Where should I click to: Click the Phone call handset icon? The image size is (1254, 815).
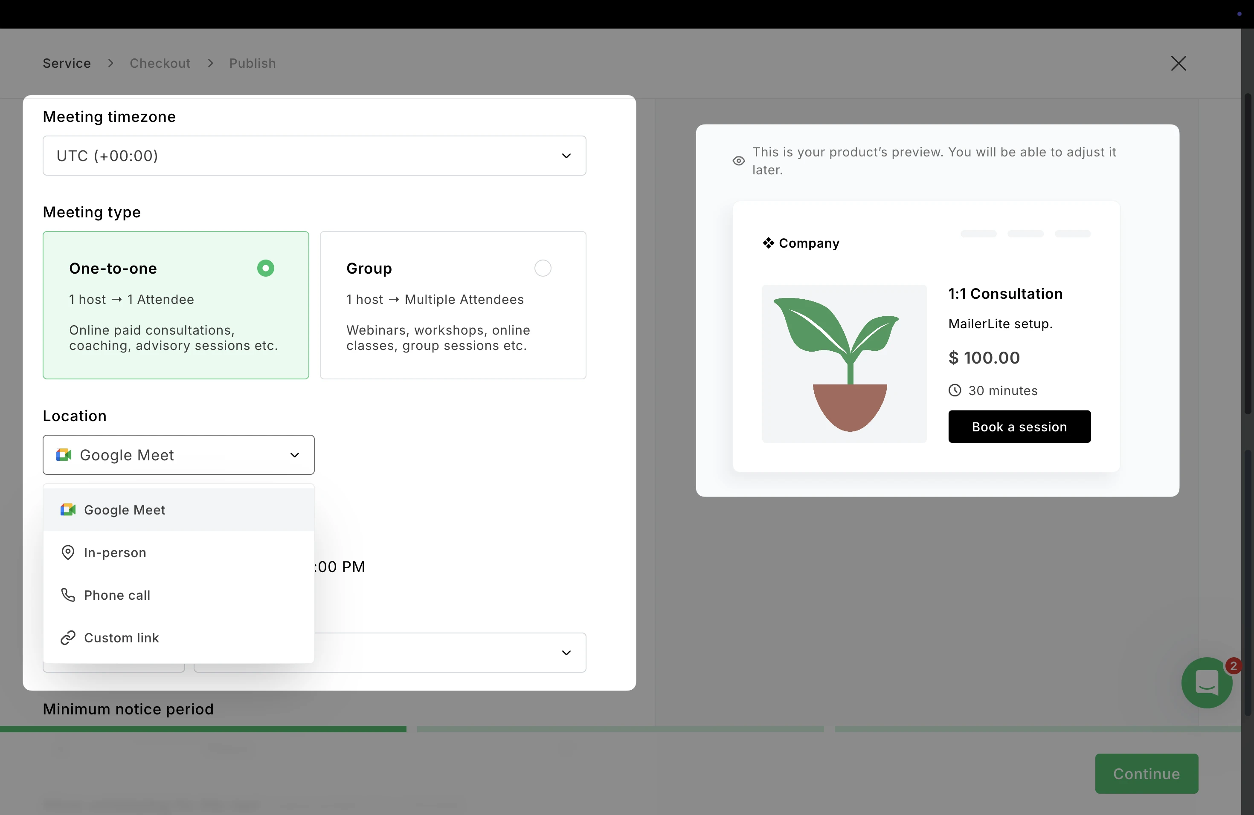point(68,595)
